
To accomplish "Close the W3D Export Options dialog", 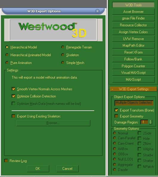I will (97, 11).
